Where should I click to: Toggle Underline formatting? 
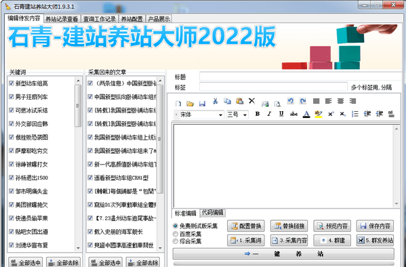(281, 114)
